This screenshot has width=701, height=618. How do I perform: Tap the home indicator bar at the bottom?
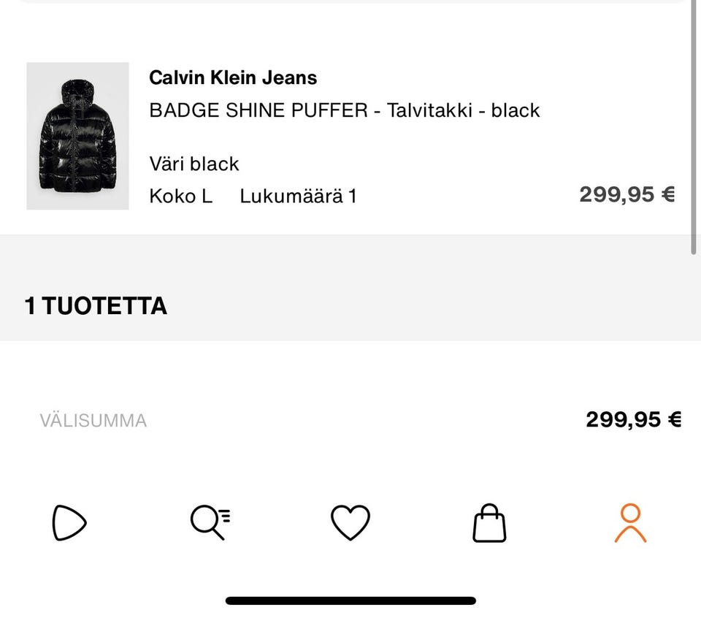[350, 600]
